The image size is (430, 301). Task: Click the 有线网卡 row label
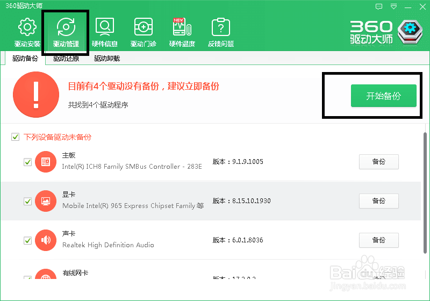75,273
